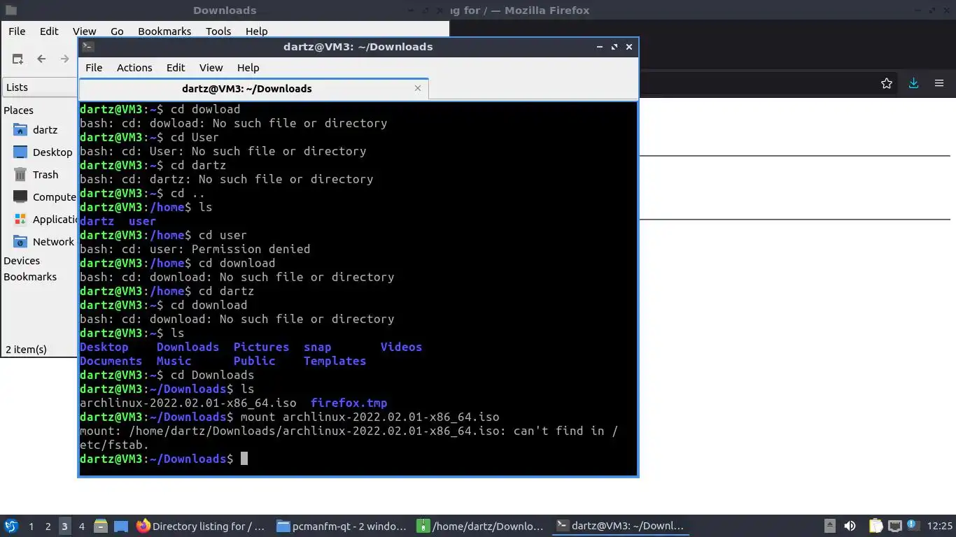Viewport: 956px width, 537px height.
Task: Open View menu in terminal window
Action: [x=211, y=67]
